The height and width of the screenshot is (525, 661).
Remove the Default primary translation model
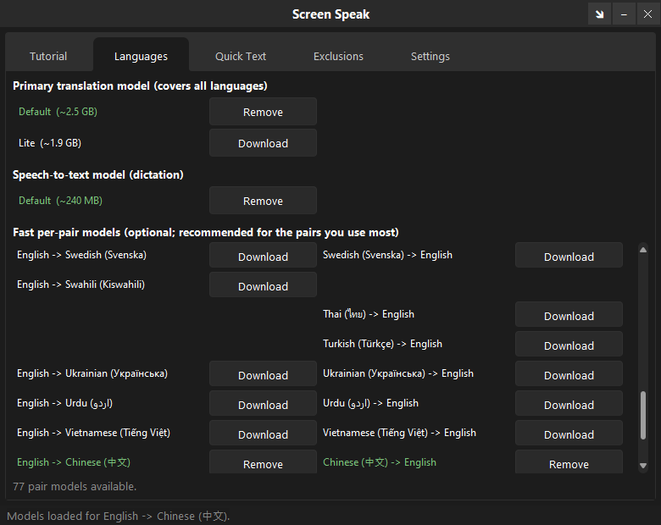[263, 112]
